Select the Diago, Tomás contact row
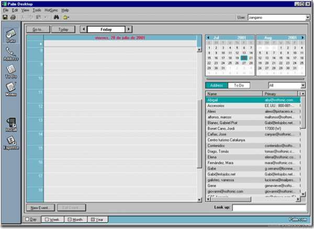The width and height of the screenshot is (314, 229). [253, 152]
